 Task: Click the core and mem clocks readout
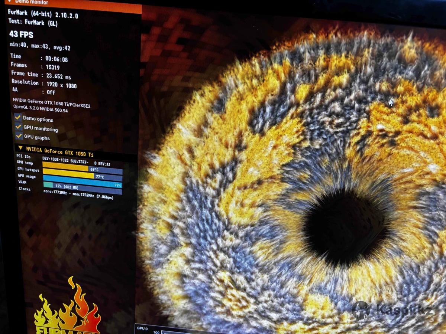pyautogui.click(x=78, y=194)
